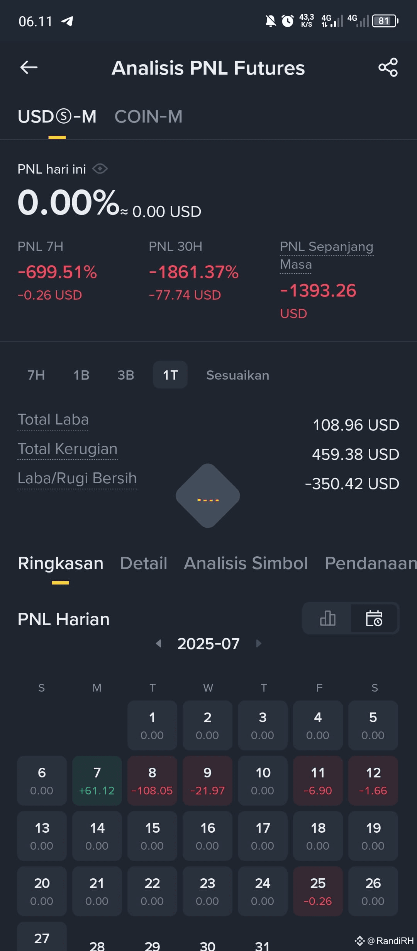Select July 8 cell with -108.05
Image resolution: width=417 pixels, height=951 pixels.
coord(152,781)
